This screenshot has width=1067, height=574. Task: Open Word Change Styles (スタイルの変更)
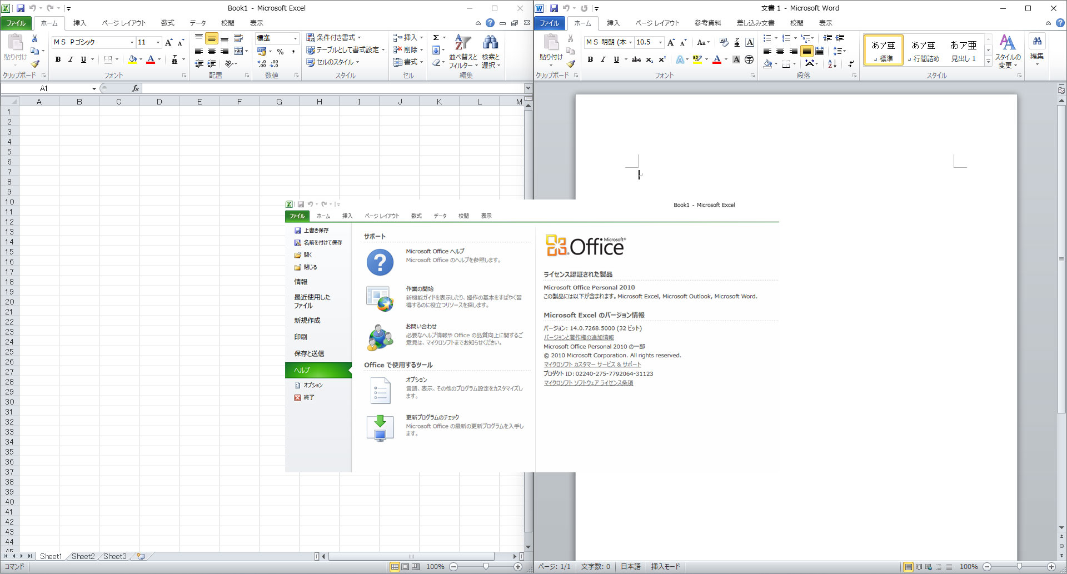click(1008, 52)
